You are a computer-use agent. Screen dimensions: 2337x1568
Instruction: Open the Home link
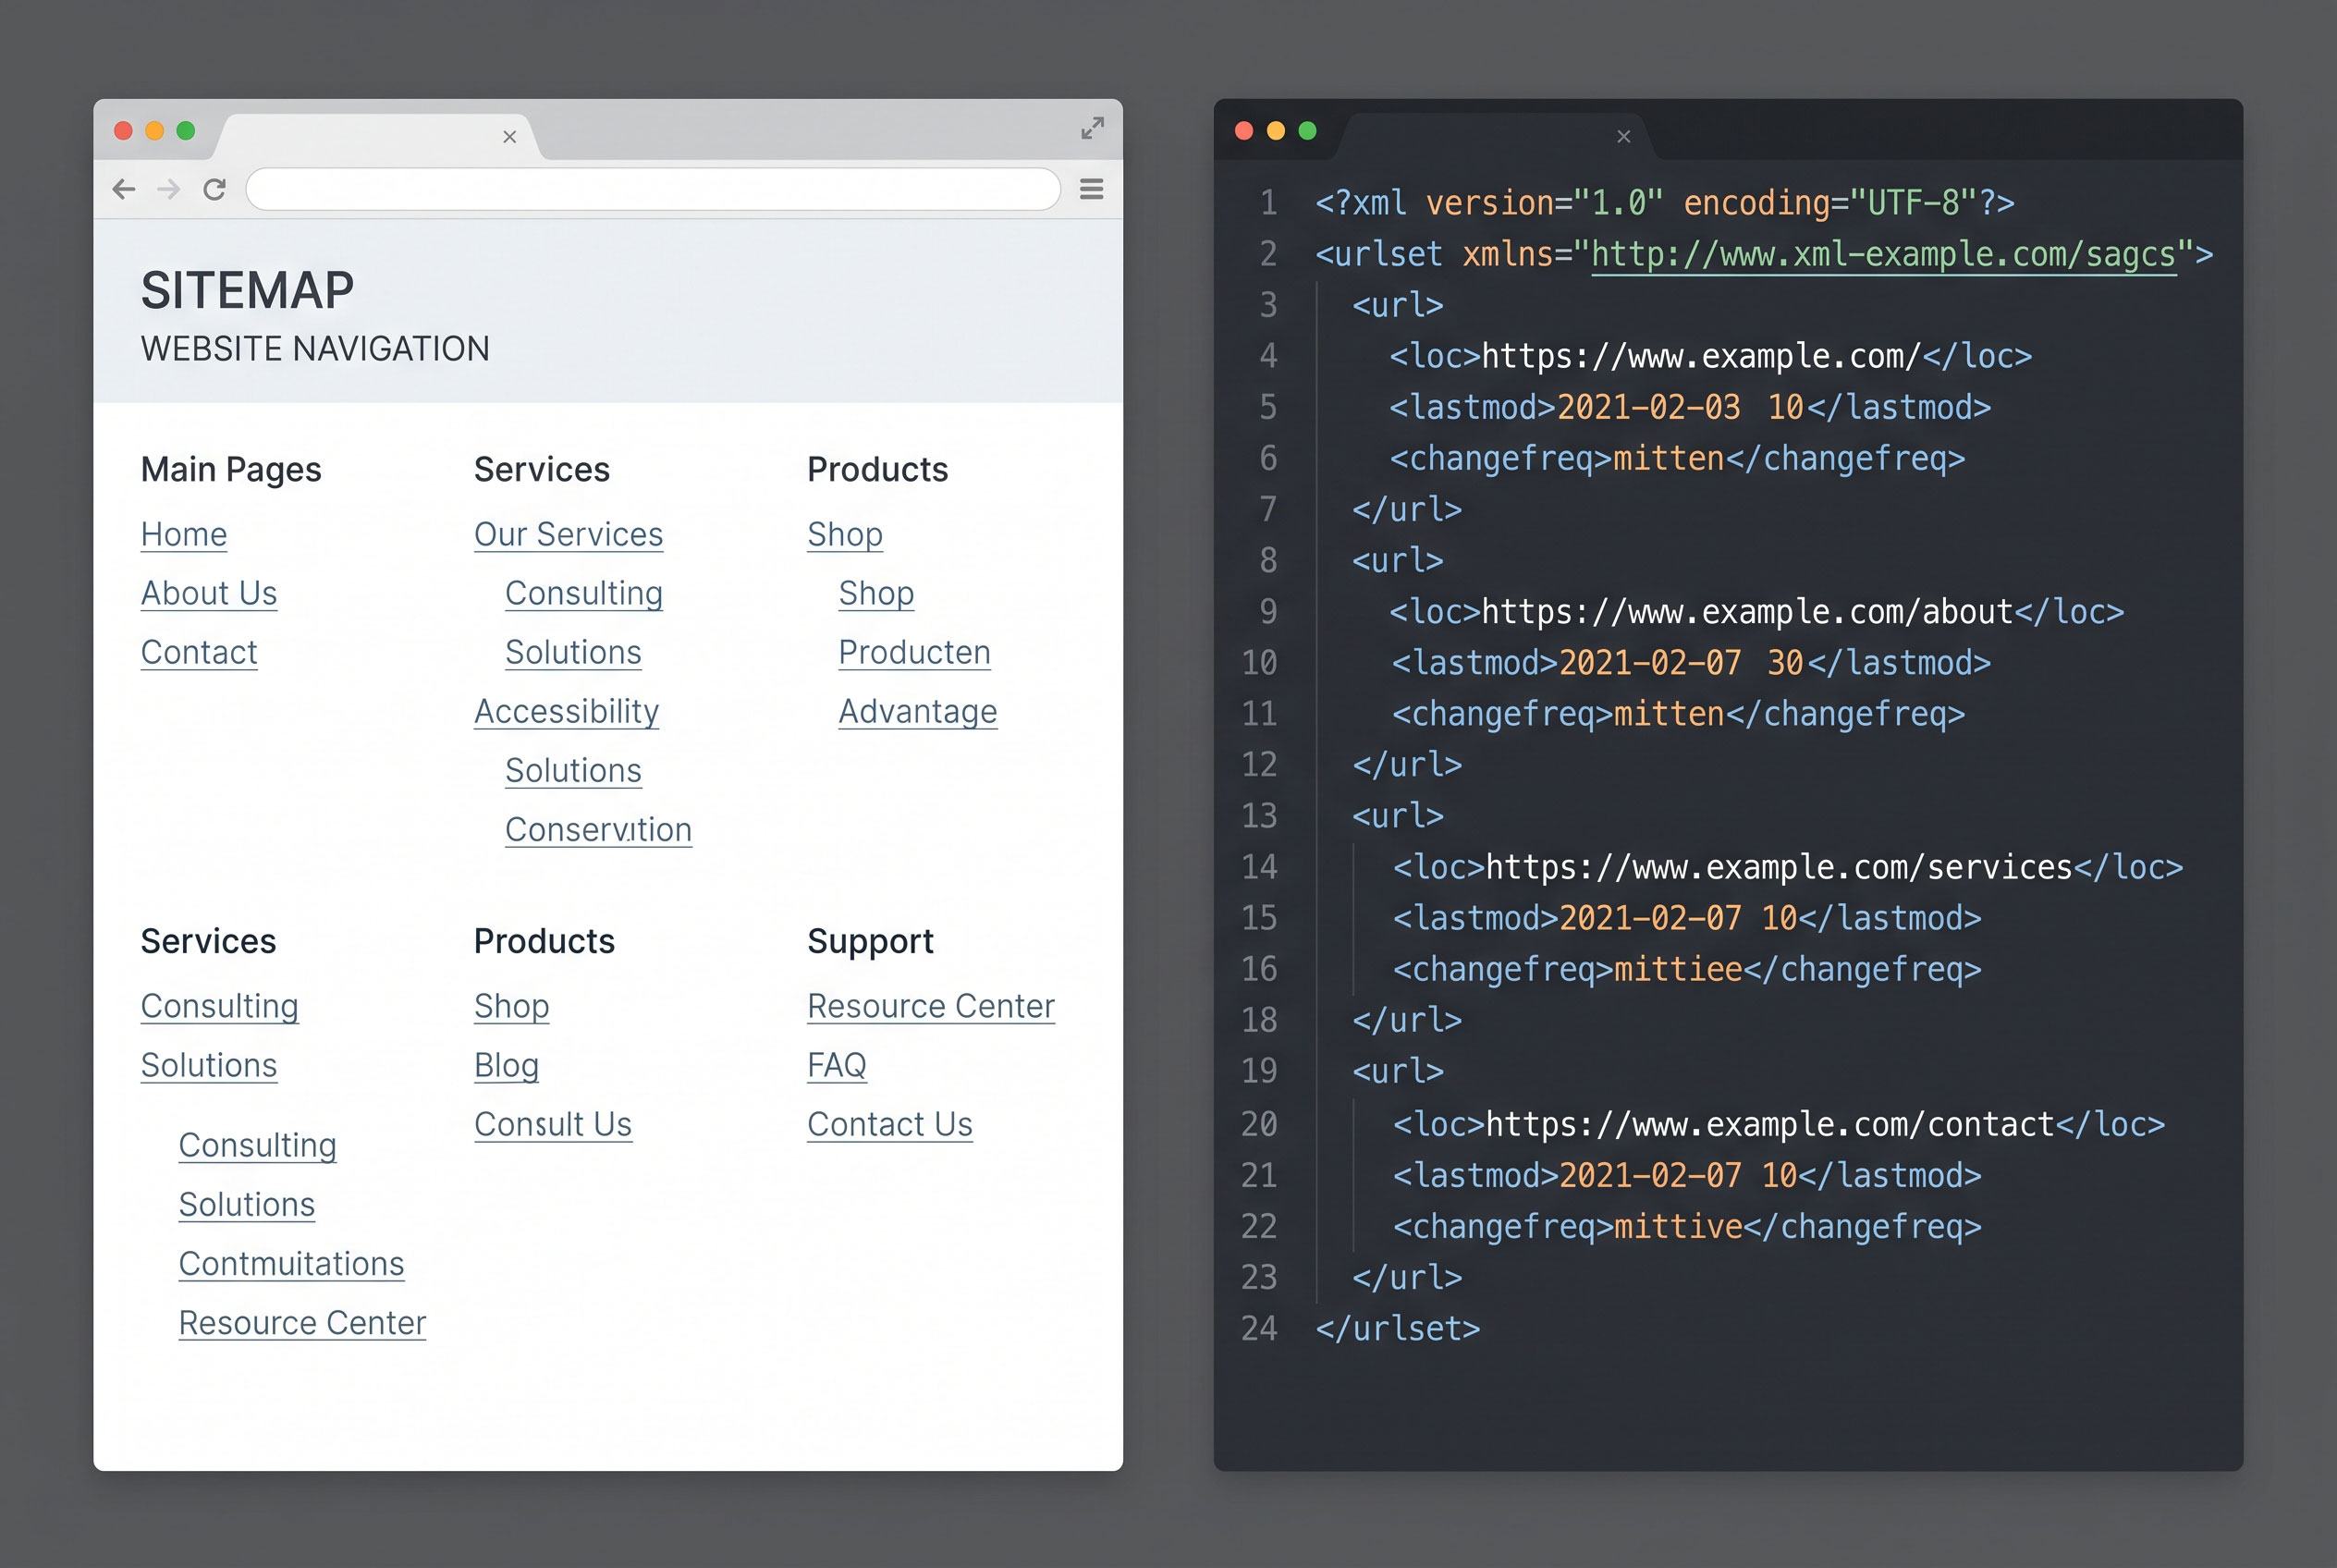click(184, 535)
